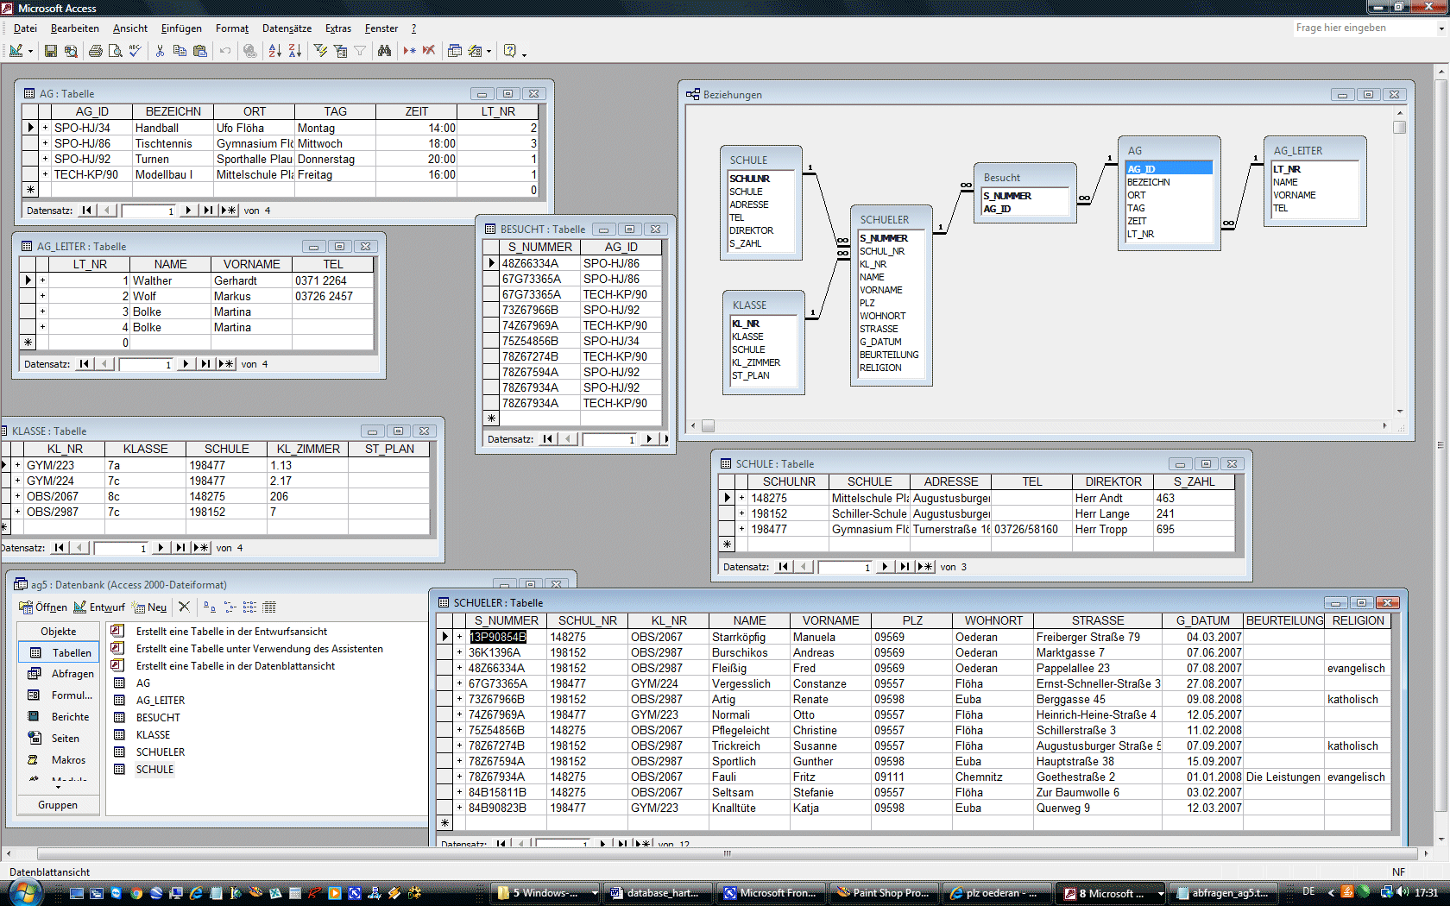Open the View icon dropdown arrow

(x=30, y=51)
